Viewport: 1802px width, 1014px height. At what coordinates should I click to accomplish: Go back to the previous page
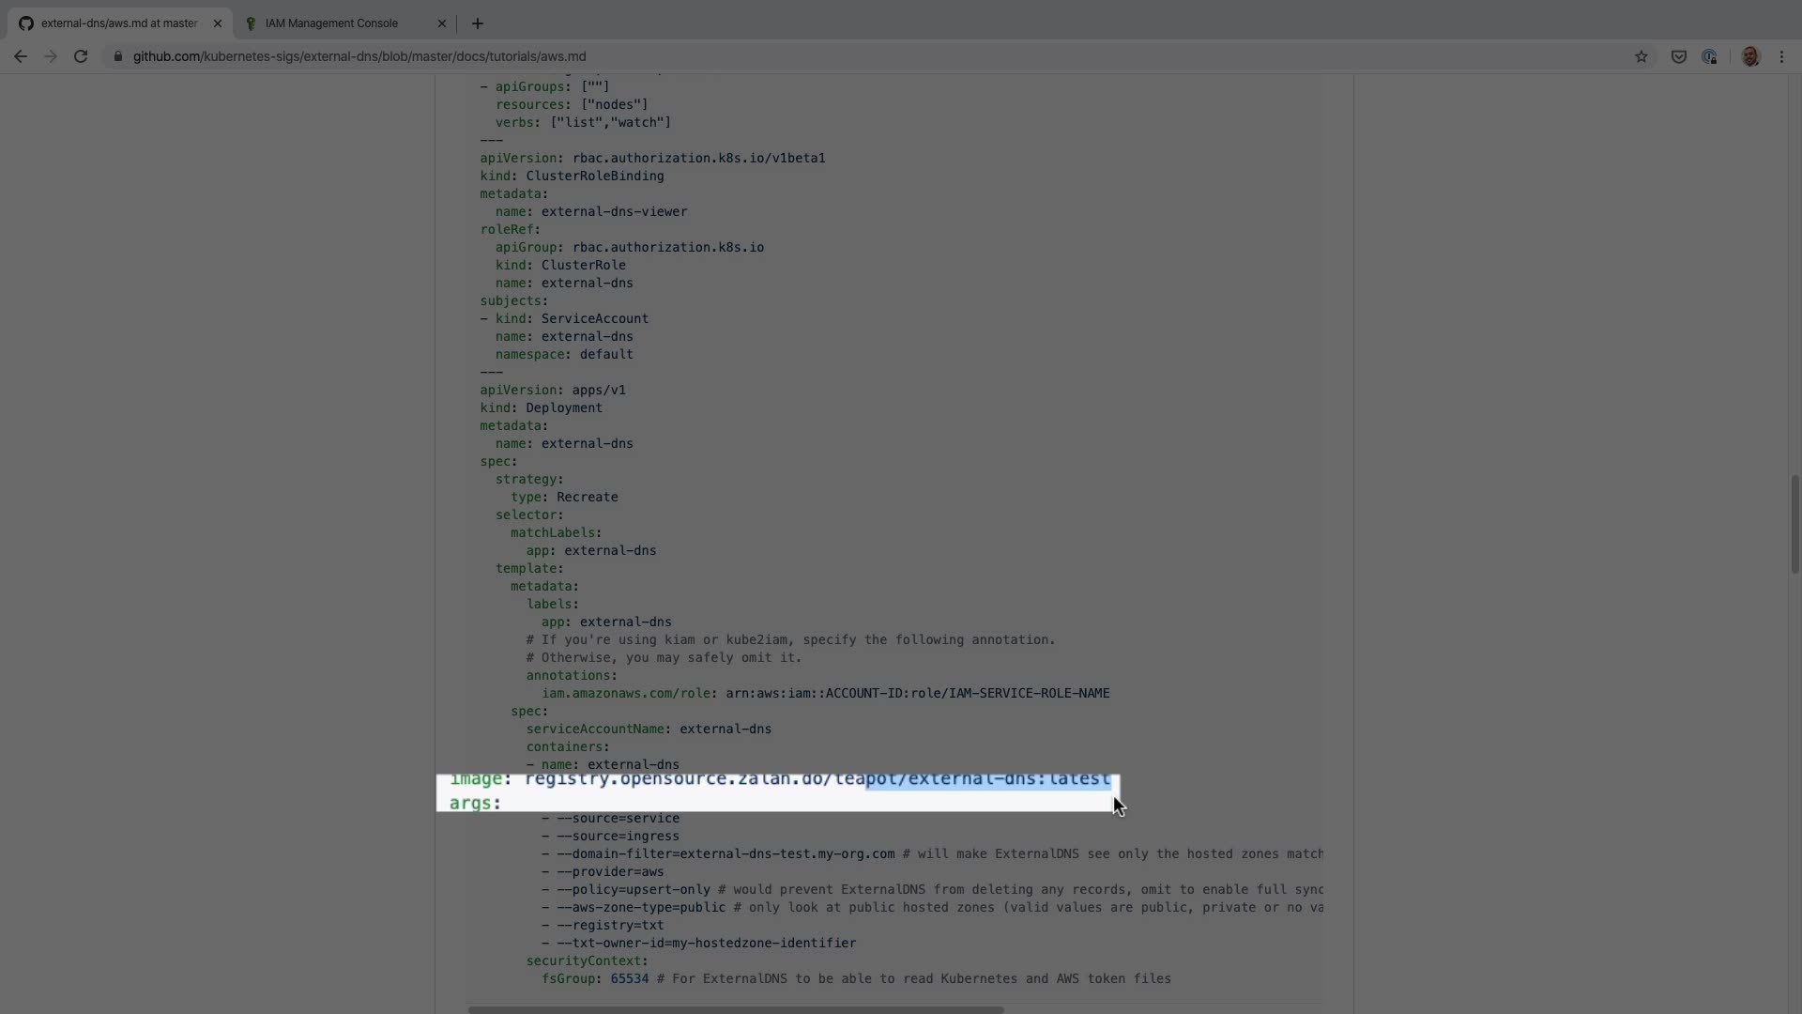(20, 56)
